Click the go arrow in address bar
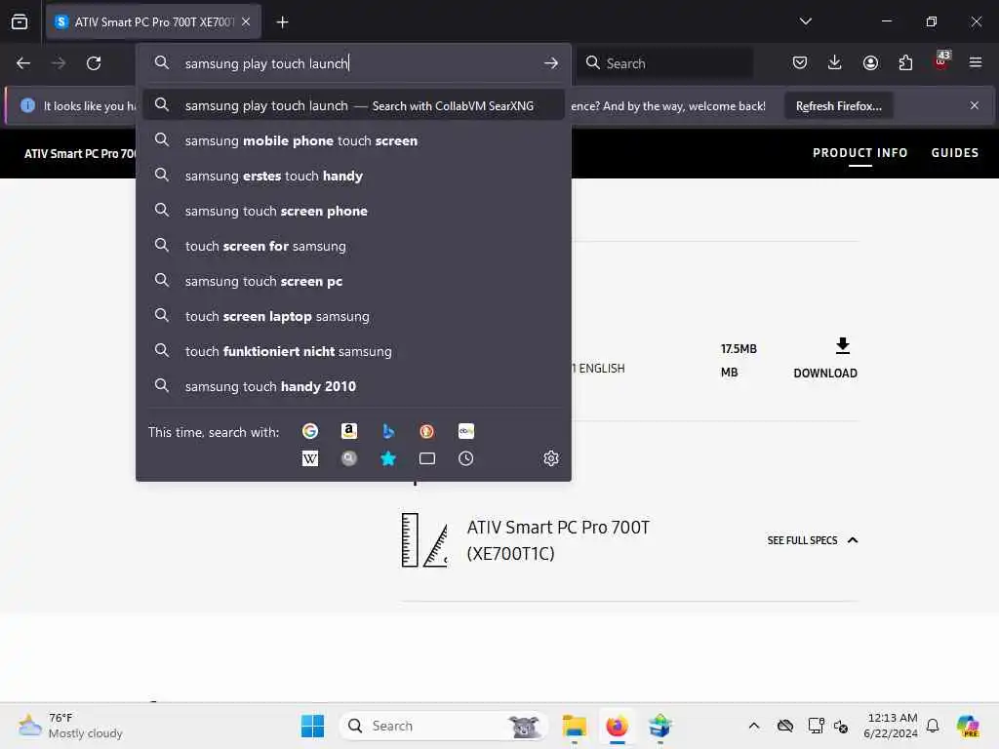The image size is (999, 749). tap(551, 63)
